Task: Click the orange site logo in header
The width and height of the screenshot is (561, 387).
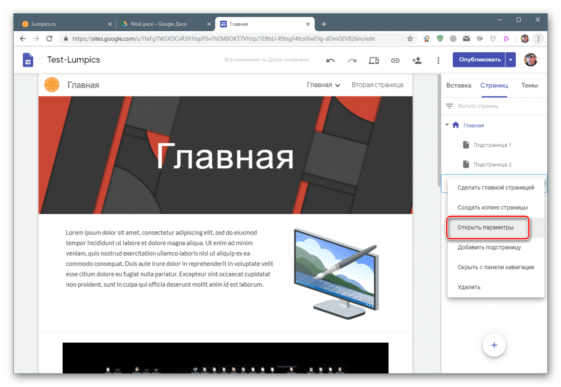Action: click(52, 85)
